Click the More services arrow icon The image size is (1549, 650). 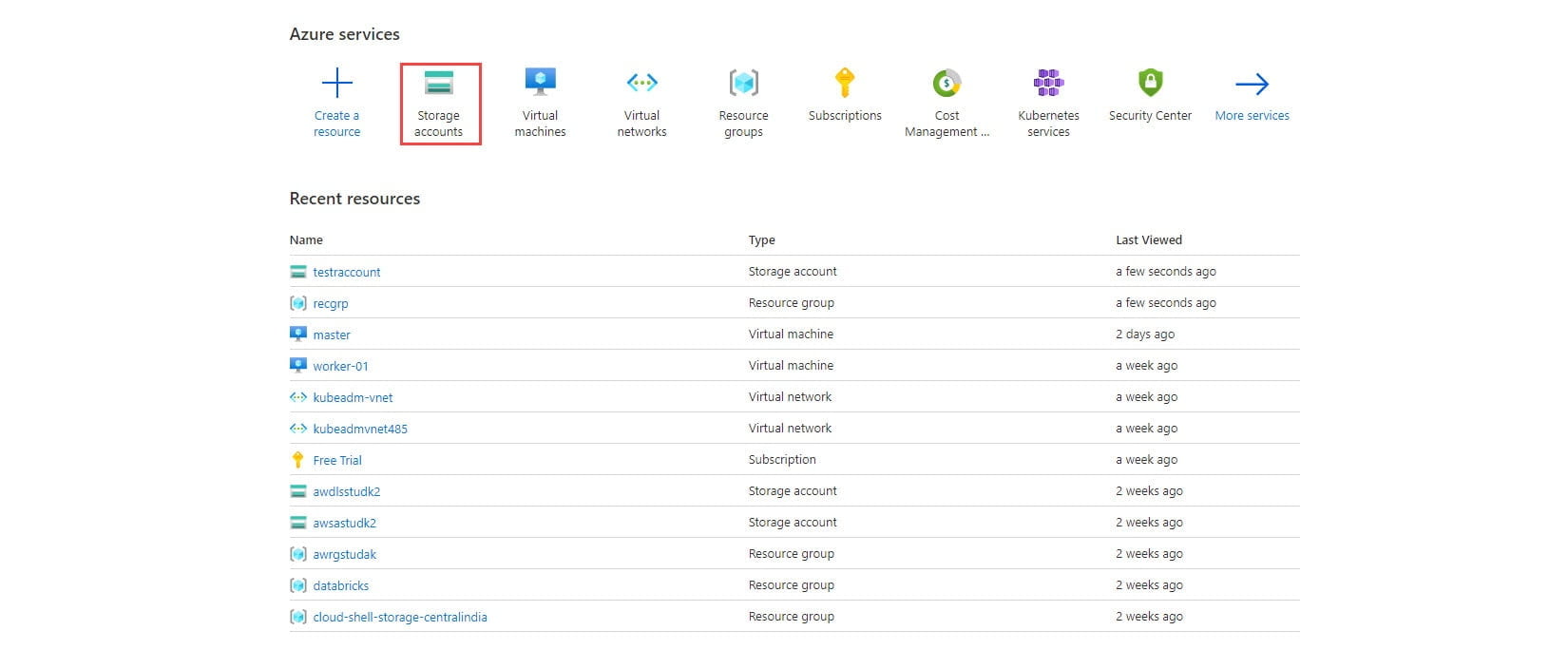tap(1252, 85)
